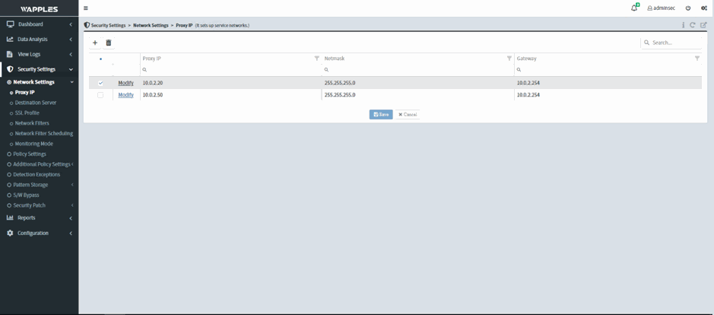Collapse the Security Settings chevron

coord(71,69)
